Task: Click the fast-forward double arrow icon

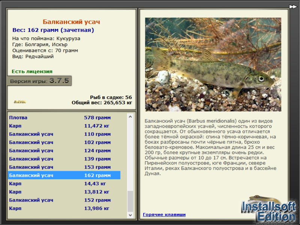Action: [x=293, y=7]
